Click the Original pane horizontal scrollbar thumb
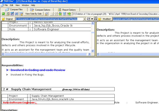Viewport: 159px width, 111px height. click(45, 54)
